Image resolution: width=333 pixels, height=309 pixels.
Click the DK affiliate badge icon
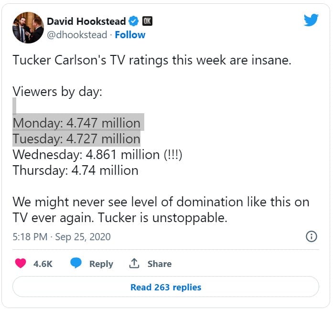point(147,21)
